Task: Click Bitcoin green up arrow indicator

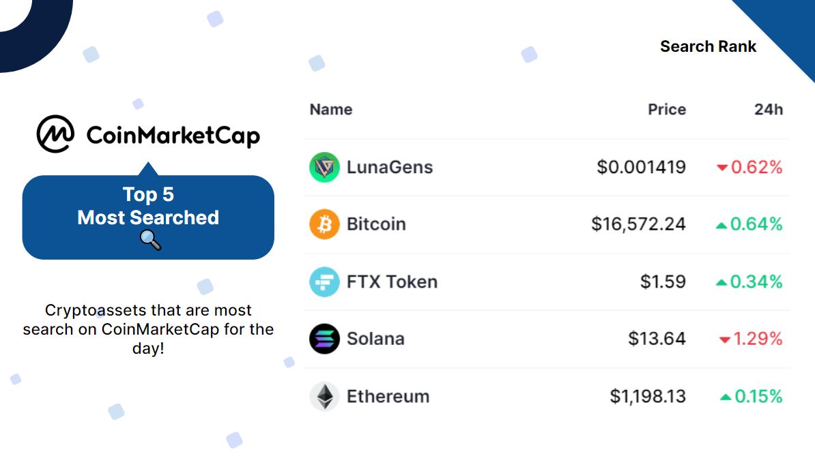Action: (x=721, y=225)
